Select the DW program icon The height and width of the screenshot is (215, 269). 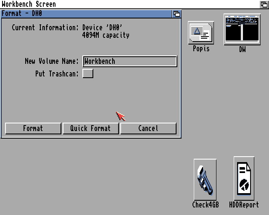242,29
